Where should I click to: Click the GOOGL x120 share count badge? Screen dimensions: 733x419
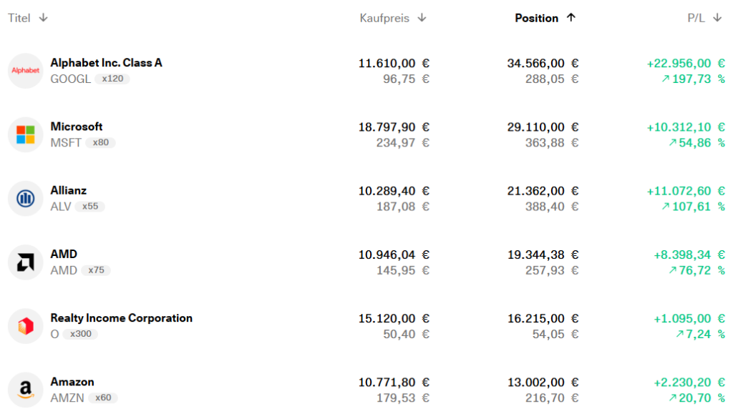112,79
